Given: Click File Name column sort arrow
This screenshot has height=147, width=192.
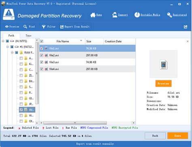Looking at the screenshot, I should (x=81, y=40).
